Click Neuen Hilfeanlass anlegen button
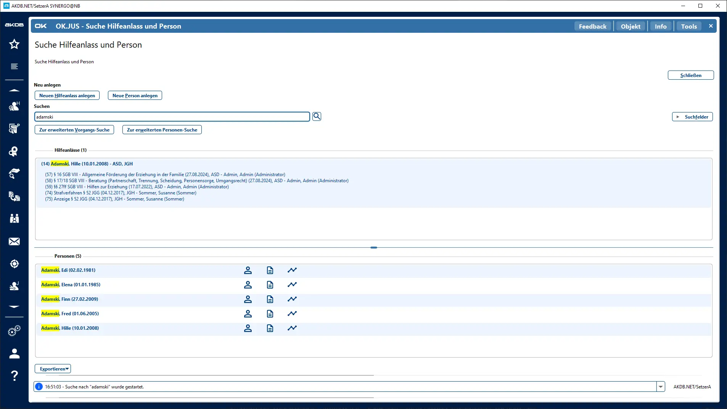 point(67,96)
